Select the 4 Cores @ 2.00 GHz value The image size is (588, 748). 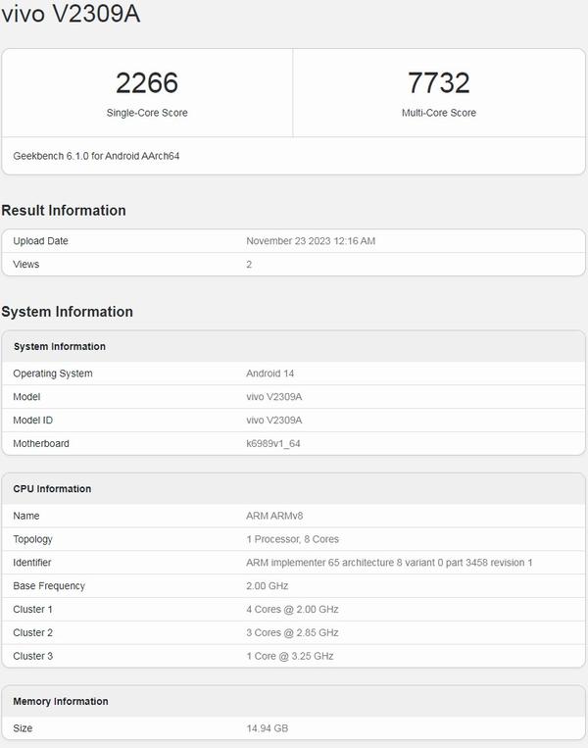pos(292,609)
